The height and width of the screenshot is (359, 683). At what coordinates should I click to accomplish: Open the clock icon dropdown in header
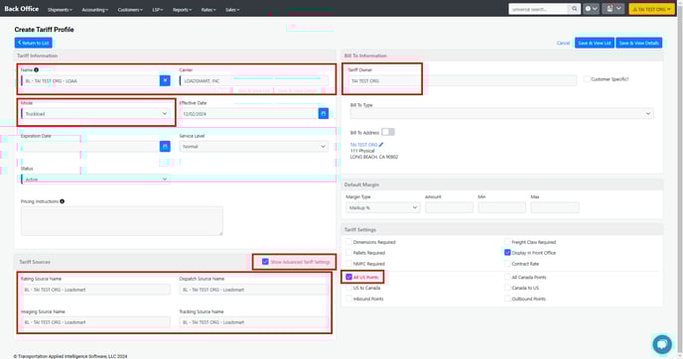(x=591, y=9)
